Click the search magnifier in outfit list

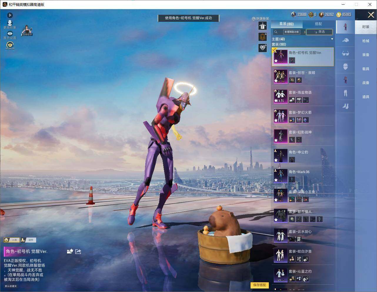pyautogui.click(x=276, y=32)
